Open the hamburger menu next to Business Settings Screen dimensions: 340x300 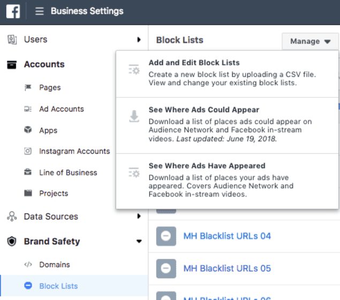pyautogui.click(x=40, y=11)
